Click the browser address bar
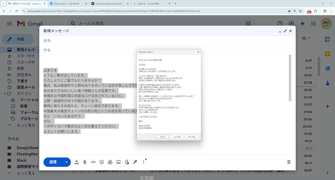The width and height of the screenshot is (335, 180). point(156,11)
